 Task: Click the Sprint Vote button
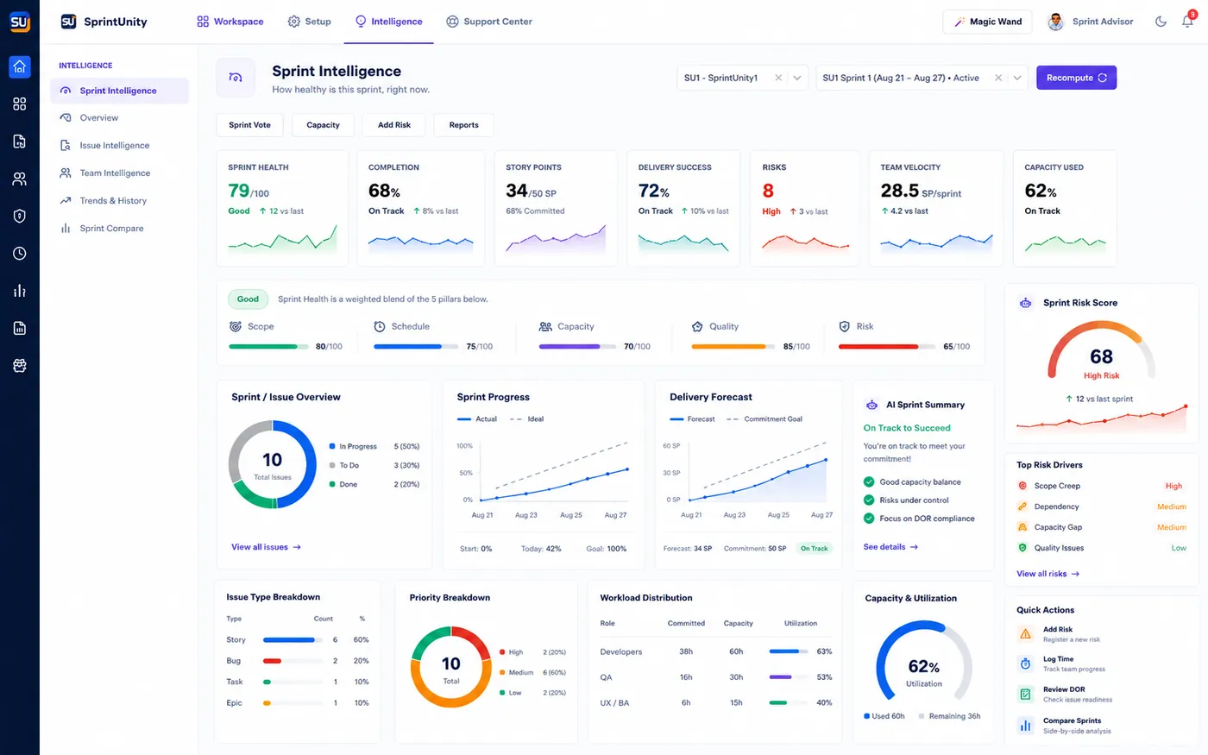click(x=249, y=125)
